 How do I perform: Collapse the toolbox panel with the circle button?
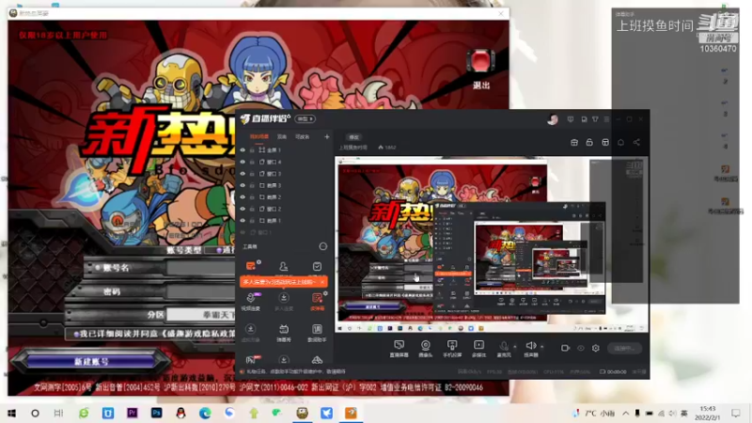point(322,246)
